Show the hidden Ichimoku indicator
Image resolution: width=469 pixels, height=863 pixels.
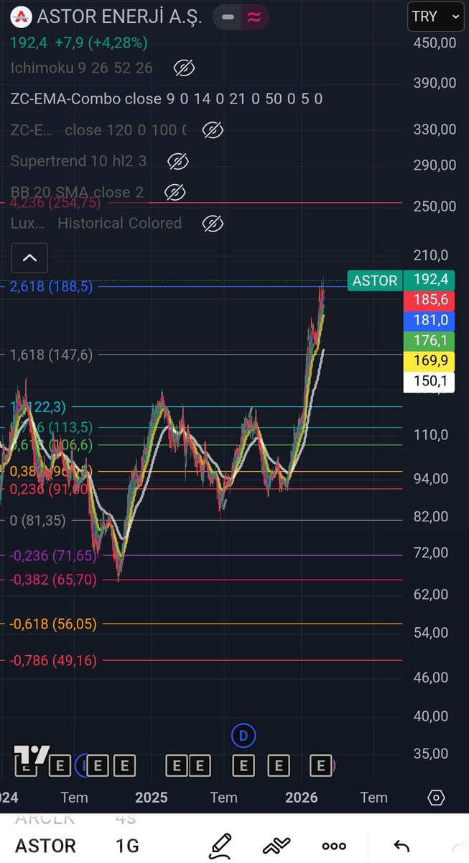click(185, 68)
